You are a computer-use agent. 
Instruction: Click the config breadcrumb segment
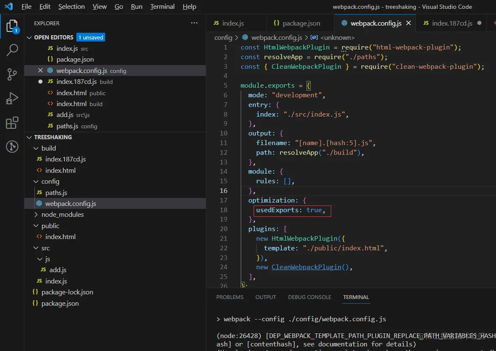click(223, 38)
